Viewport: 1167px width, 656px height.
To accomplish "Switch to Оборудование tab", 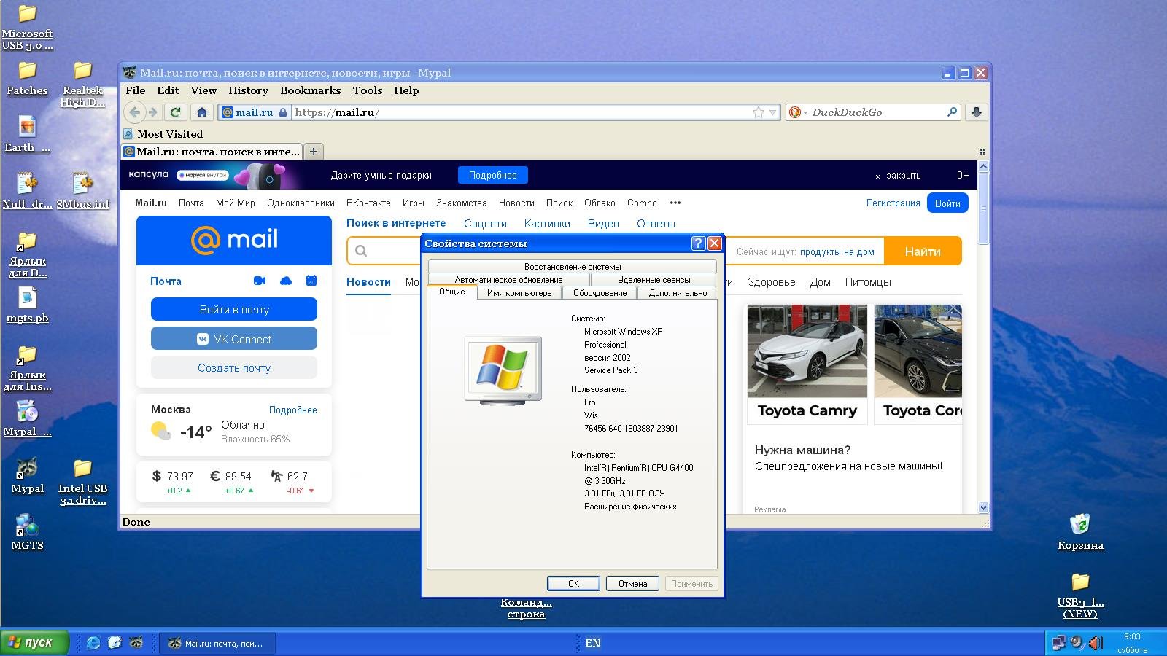I will [600, 293].
